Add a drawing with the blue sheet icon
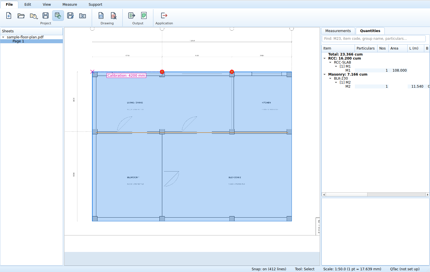This screenshot has width=430, height=272. point(101,15)
